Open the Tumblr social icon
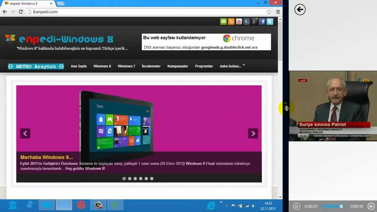The height and width of the screenshot is (212, 377). (247, 21)
